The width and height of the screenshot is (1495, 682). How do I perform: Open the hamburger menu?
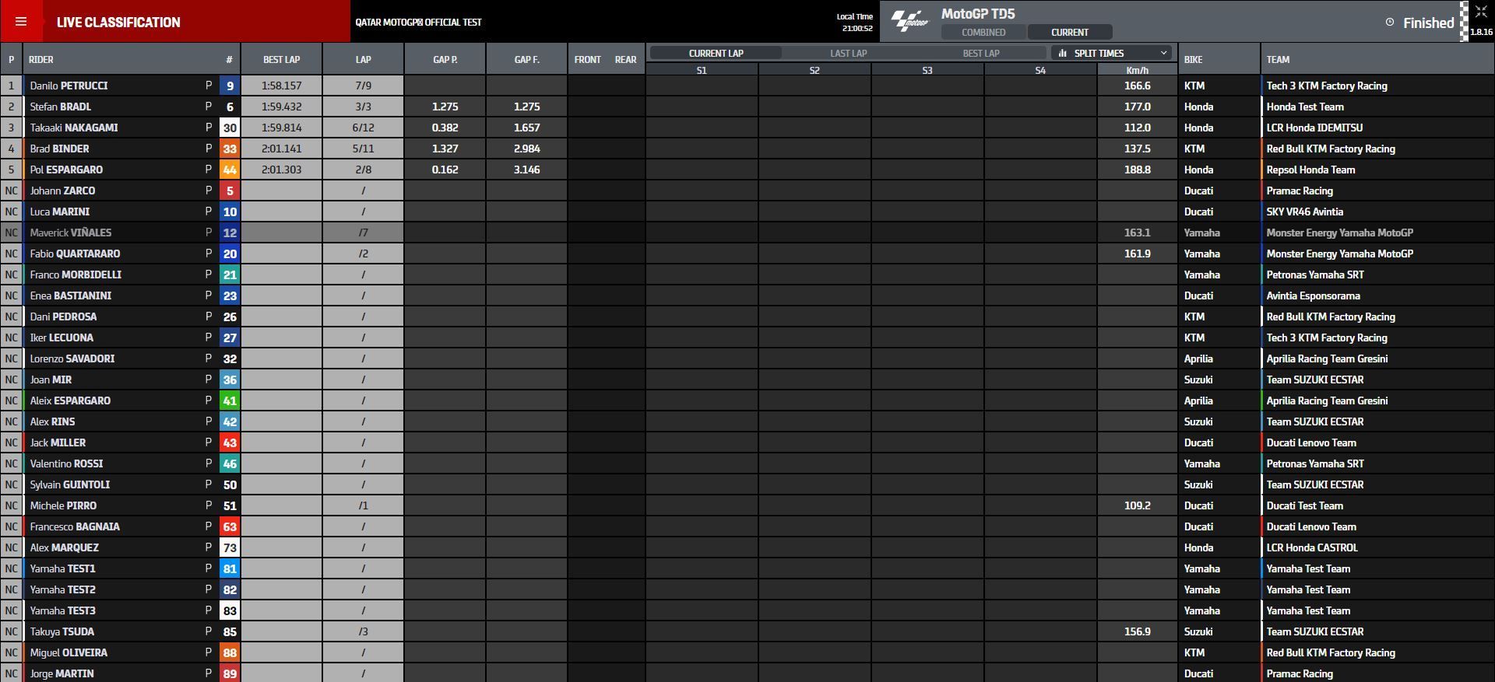[x=21, y=22]
